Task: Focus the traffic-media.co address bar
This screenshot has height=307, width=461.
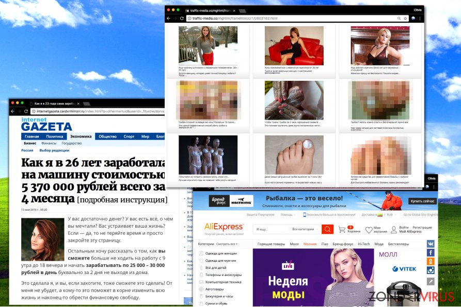Action: click(x=297, y=18)
